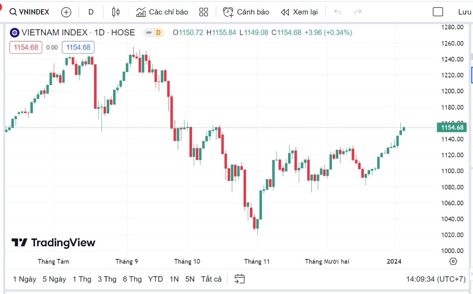This screenshot has height=294, width=473.
Task: Click the 14:09:34 (UTC+7) timezone clock
Action: coord(436,279)
